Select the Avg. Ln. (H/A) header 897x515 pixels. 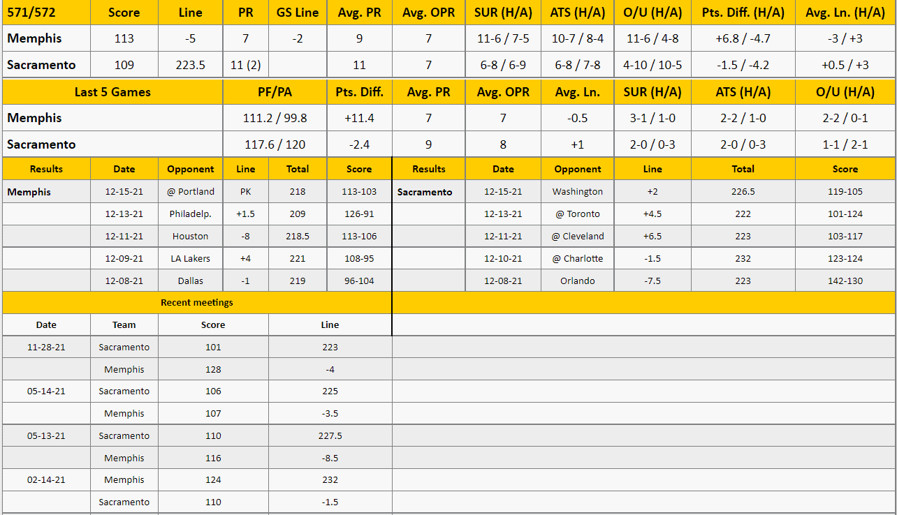click(845, 13)
